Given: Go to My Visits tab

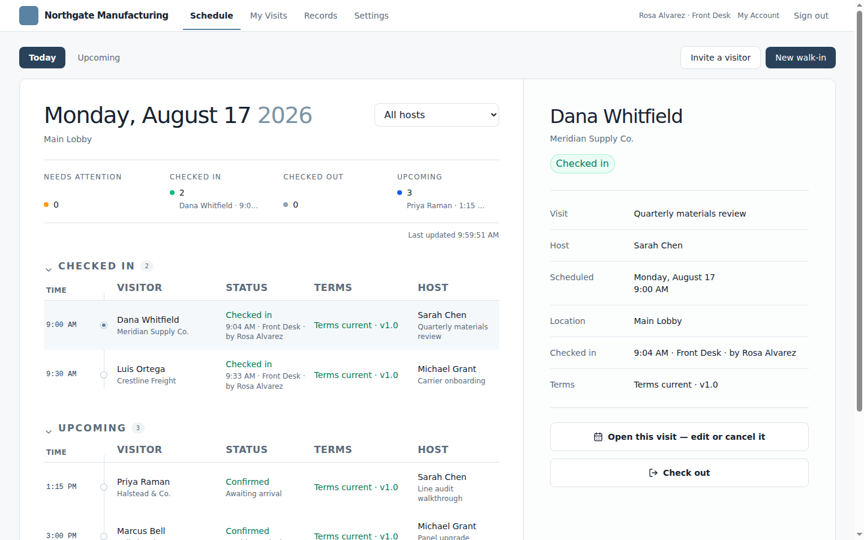Looking at the screenshot, I should (x=268, y=16).
